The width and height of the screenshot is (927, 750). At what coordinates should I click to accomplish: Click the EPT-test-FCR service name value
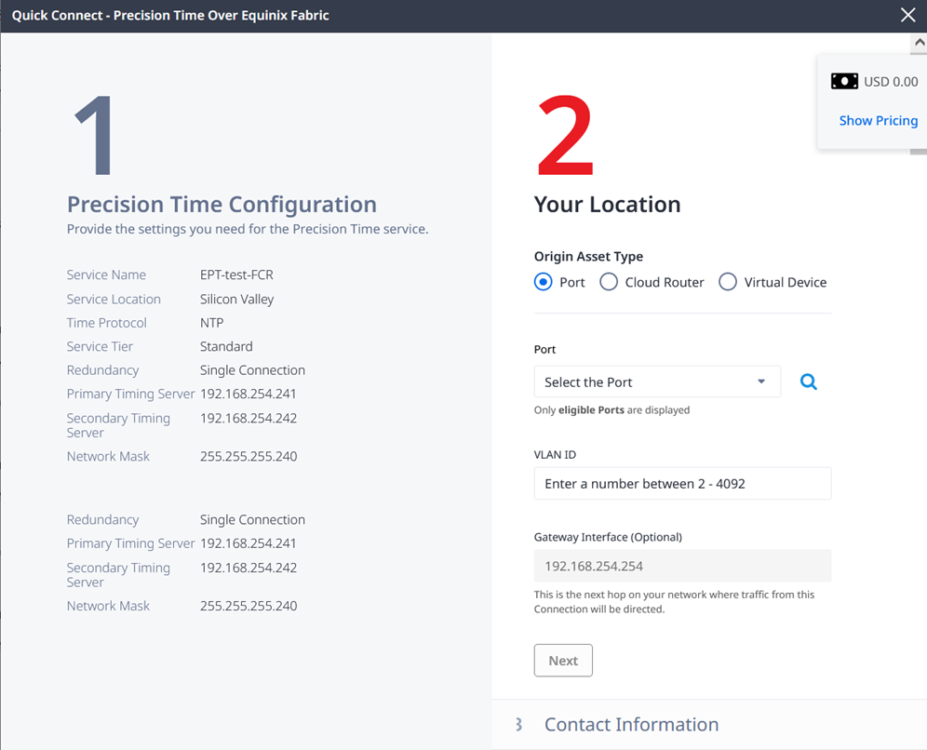pos(236,275)
